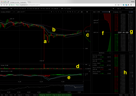Click the calendar icon in chart toolbar
The width and height of the screenshot is (136, 96).
[x=82, y=12]
